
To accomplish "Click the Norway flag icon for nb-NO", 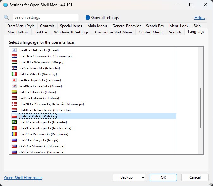I will (x=14, y=104).
